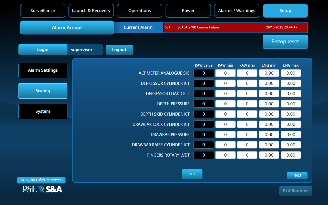View the Alarms / Warnings tab
Viewport: 328px width, 205px height.
tap(237, 11)
